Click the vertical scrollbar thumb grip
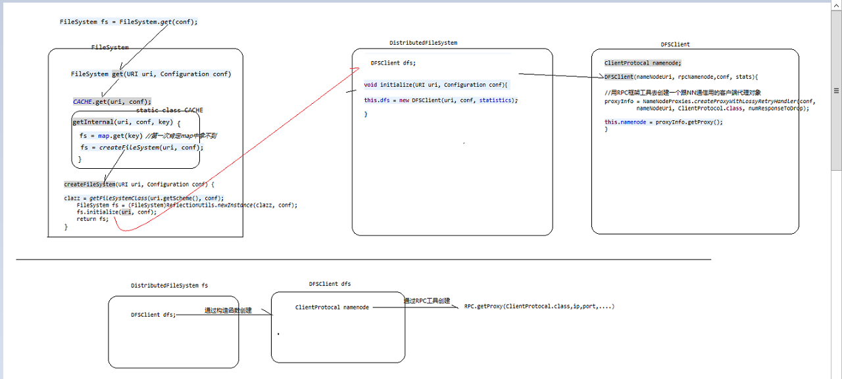Screen dimensions: 842x379 click(836, 91)
